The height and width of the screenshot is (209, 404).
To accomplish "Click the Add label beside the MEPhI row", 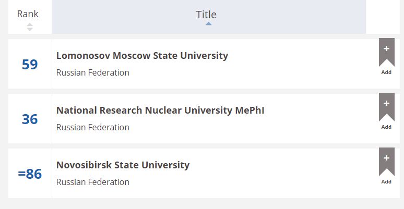I will coord(386,127).
